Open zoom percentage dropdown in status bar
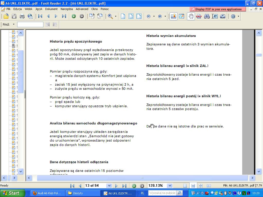Image resolution: width=263 pixels, height=197 pixels. pos(170,186)
